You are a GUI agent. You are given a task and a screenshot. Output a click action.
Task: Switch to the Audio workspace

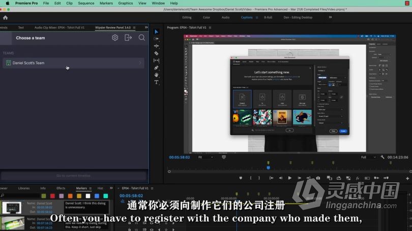pyautogui.click(x=225, y=17)
